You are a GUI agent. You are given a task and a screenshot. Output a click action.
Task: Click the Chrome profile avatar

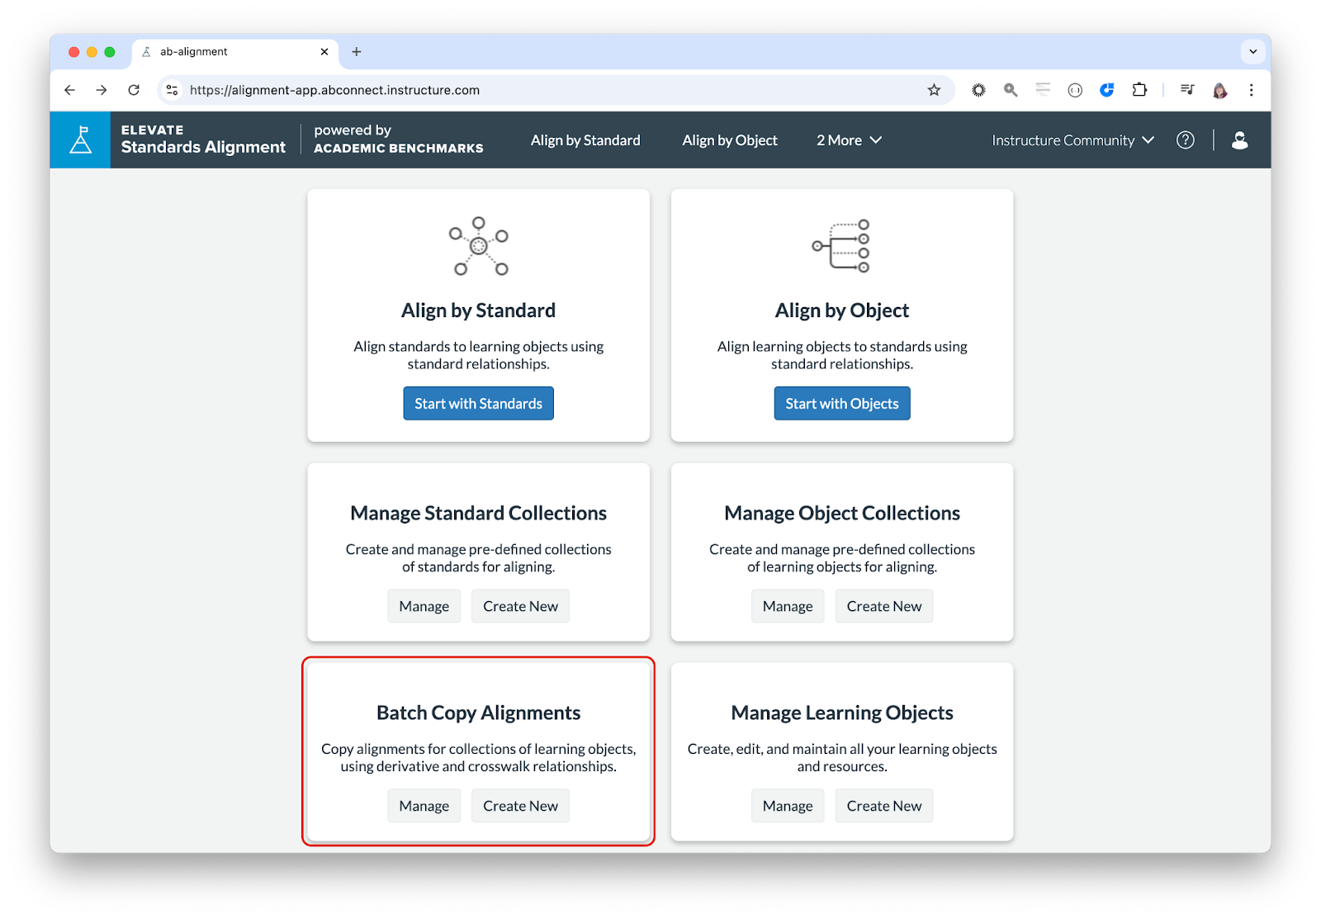click(x=1219, y=90)
